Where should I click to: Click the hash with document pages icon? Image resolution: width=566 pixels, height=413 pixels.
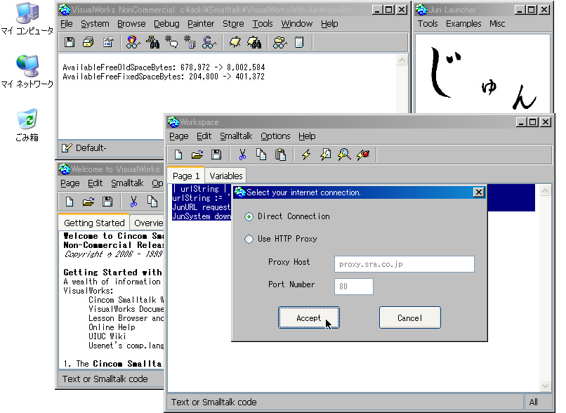point(190,43)
